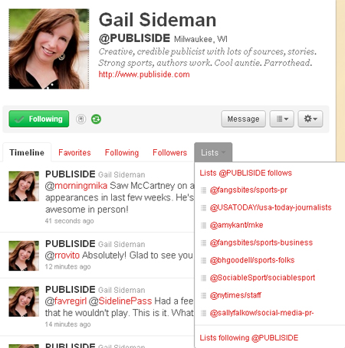
Task: Open the http://www.publiside.com link
Action: coord(144,74)
